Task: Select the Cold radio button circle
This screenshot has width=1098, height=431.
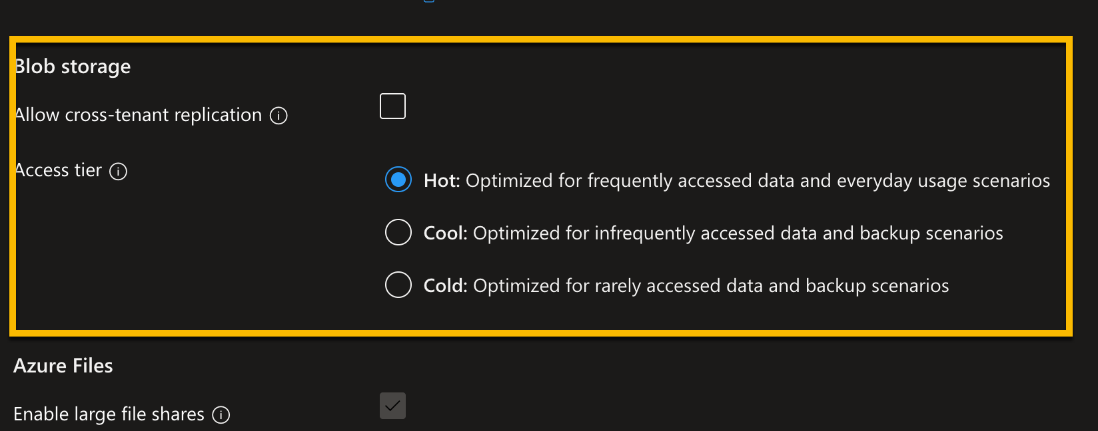Action: click(398, 285)
